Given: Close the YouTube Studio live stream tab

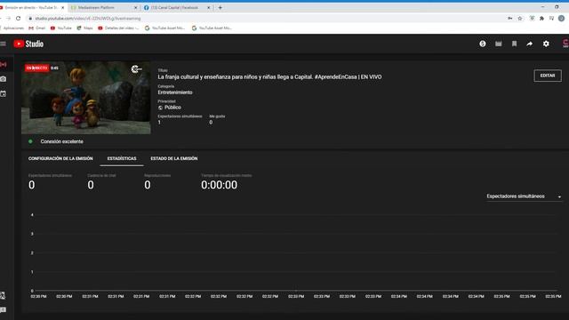Looking at the screenshot, I should pyautogui.click(x=62, y=8).
